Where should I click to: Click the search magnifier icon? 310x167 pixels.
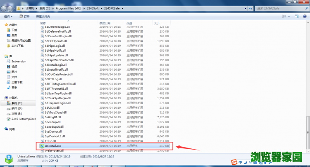click(306, 8)
